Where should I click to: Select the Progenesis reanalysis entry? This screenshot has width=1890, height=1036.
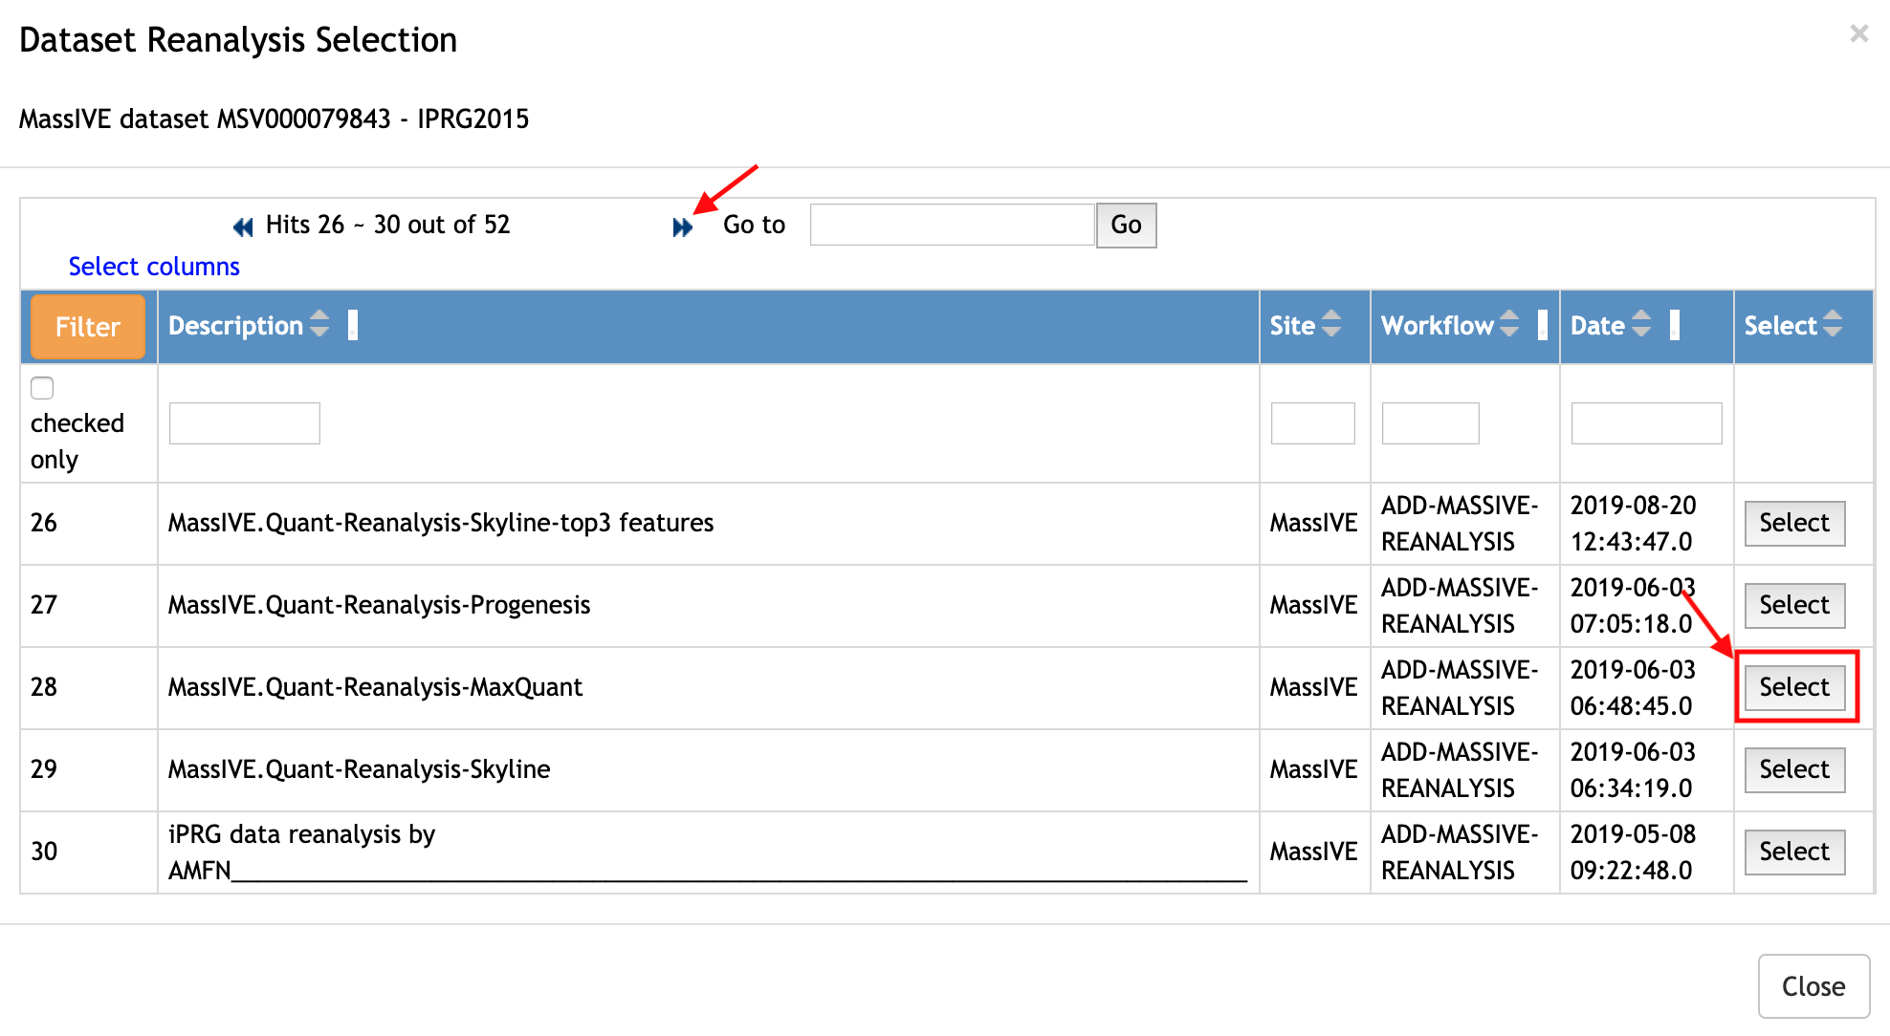click(x=1794, y=605)
